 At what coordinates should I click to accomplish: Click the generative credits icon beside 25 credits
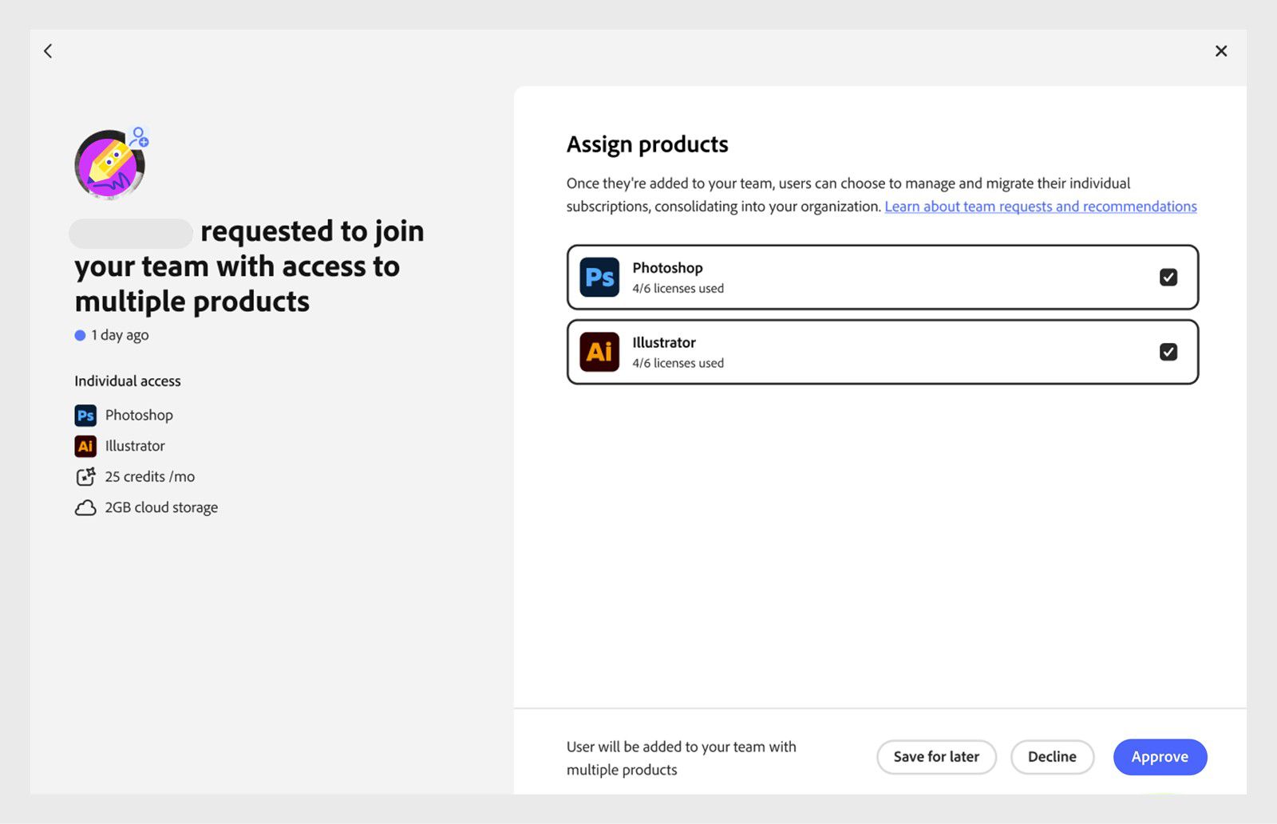(85, 476)
